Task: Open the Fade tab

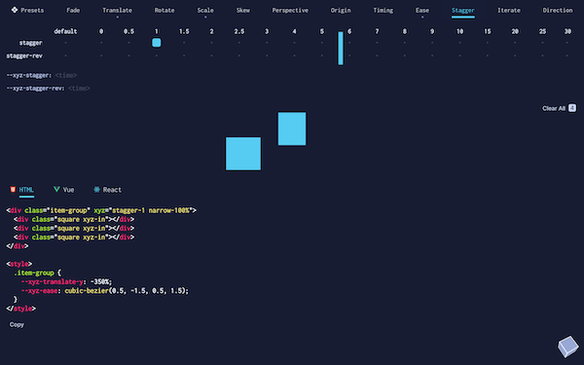Action: pyautogui.click(x=73, y=11)
